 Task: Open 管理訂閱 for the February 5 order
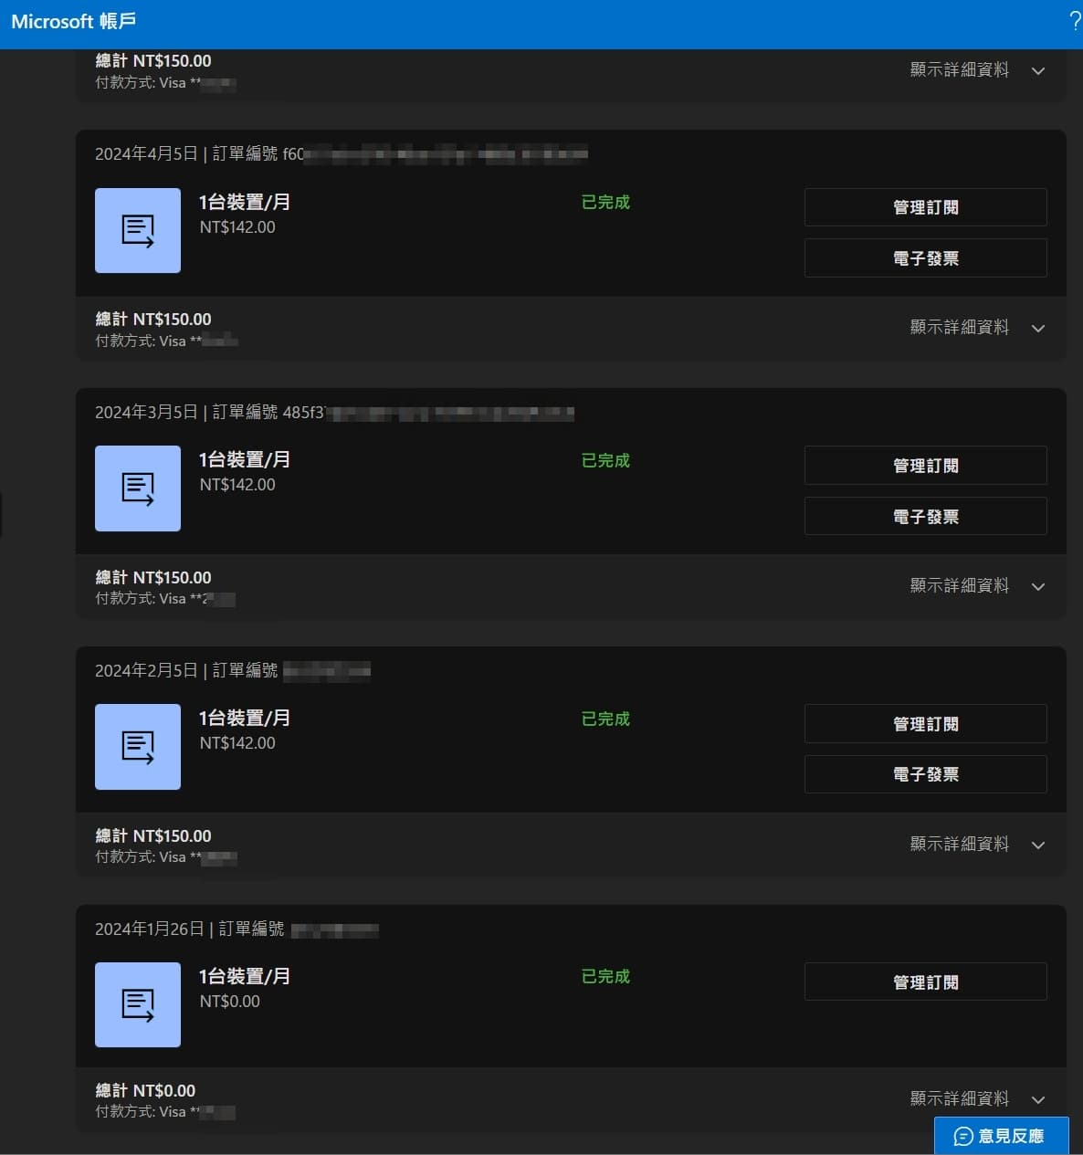925,723
